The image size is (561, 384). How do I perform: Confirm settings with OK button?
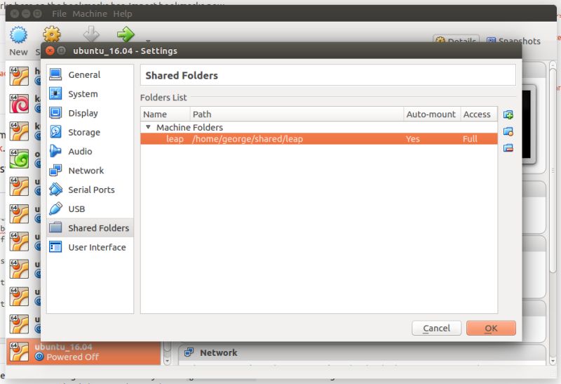pos(491,328)
